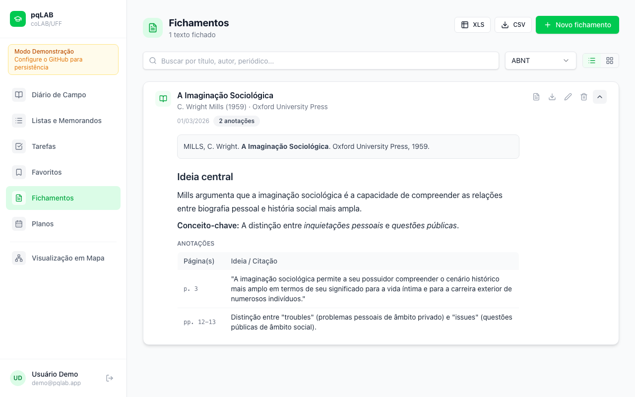Open the Planos section
This screenshot has height=397, width=635.
[42, 224]
